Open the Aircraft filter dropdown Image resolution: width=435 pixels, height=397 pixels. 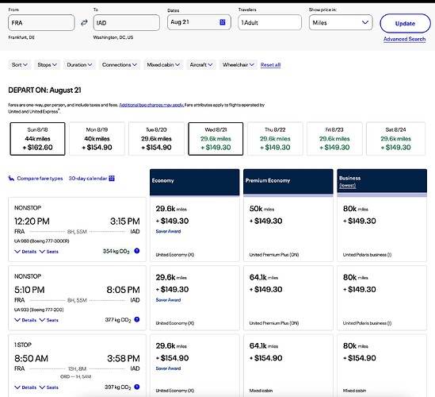tap(201, 64)
